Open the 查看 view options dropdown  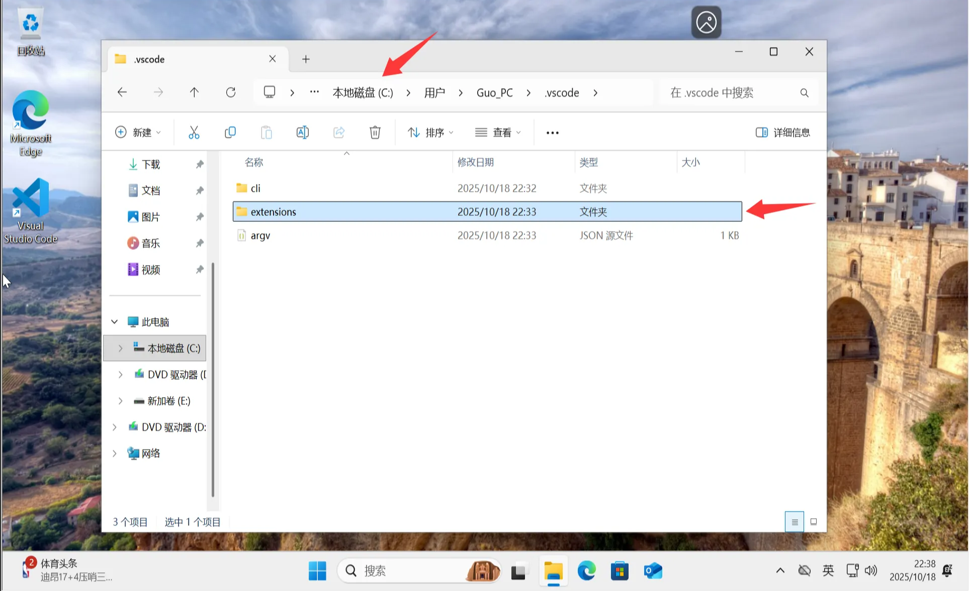point(497,132)
